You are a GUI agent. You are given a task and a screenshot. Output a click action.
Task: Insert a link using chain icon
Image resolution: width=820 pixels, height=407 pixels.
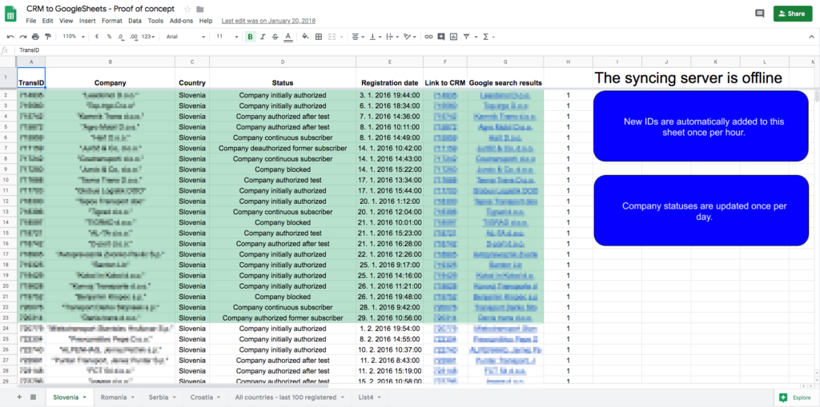(428, 36)
